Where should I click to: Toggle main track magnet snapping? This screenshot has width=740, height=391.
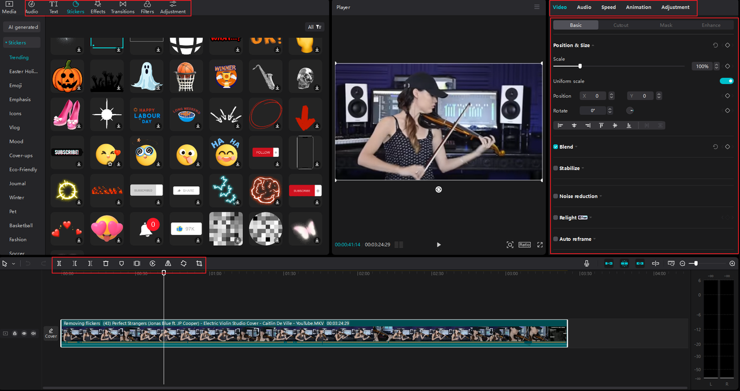pyautogui.click(x=609, y=263)
